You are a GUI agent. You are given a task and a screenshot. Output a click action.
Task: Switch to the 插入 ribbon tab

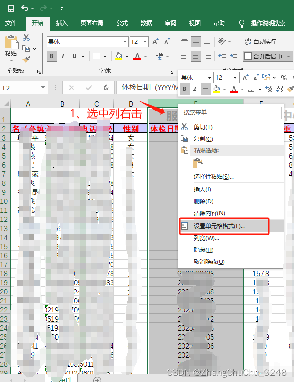click(x=61, y=23)
